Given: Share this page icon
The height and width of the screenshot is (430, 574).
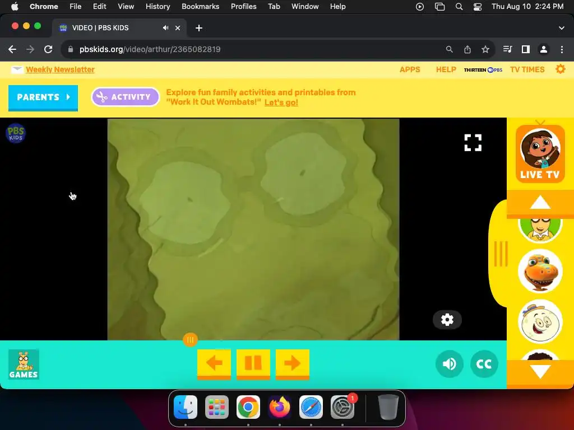Looking at the screenshot, I should pyautogui.click(x=467, y=49).
